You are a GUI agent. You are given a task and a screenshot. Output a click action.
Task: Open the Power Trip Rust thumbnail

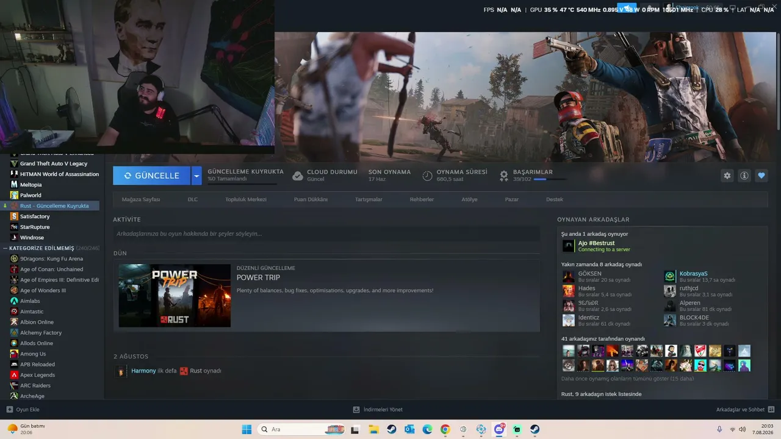tap(175, 296)
